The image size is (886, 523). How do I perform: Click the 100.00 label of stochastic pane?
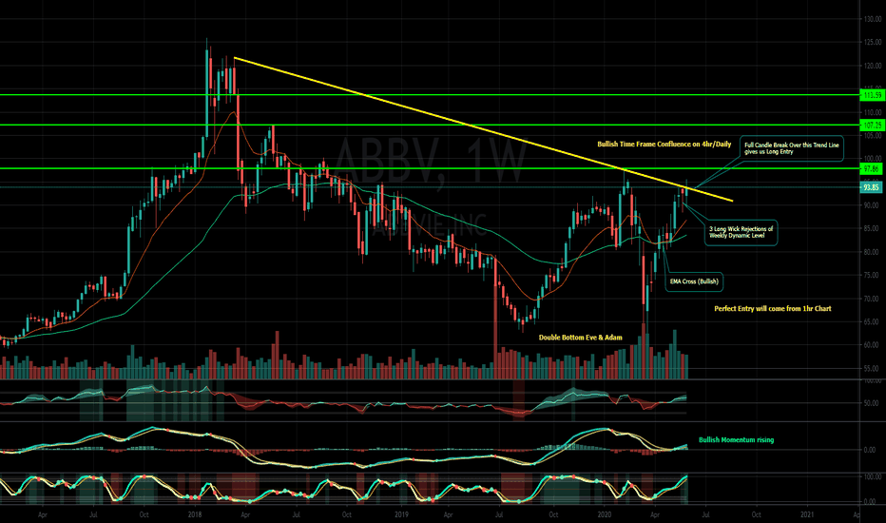point(873,477)
